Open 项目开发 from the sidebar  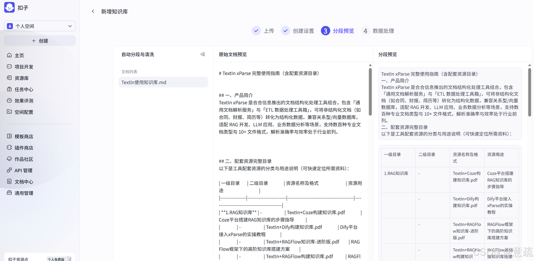click(x=24, y=67)
